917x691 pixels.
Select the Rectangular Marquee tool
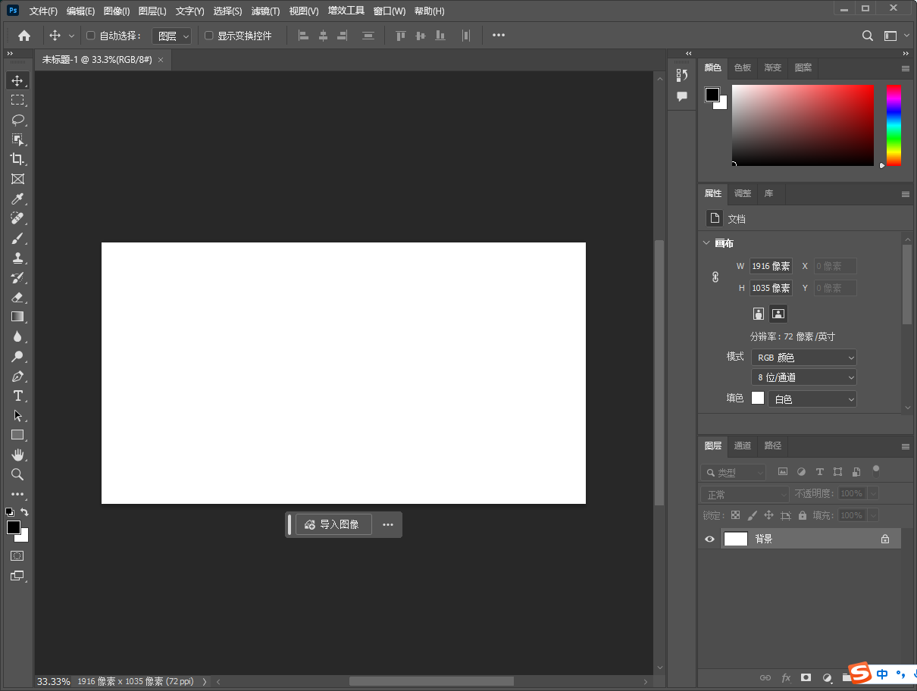[18, 100]
